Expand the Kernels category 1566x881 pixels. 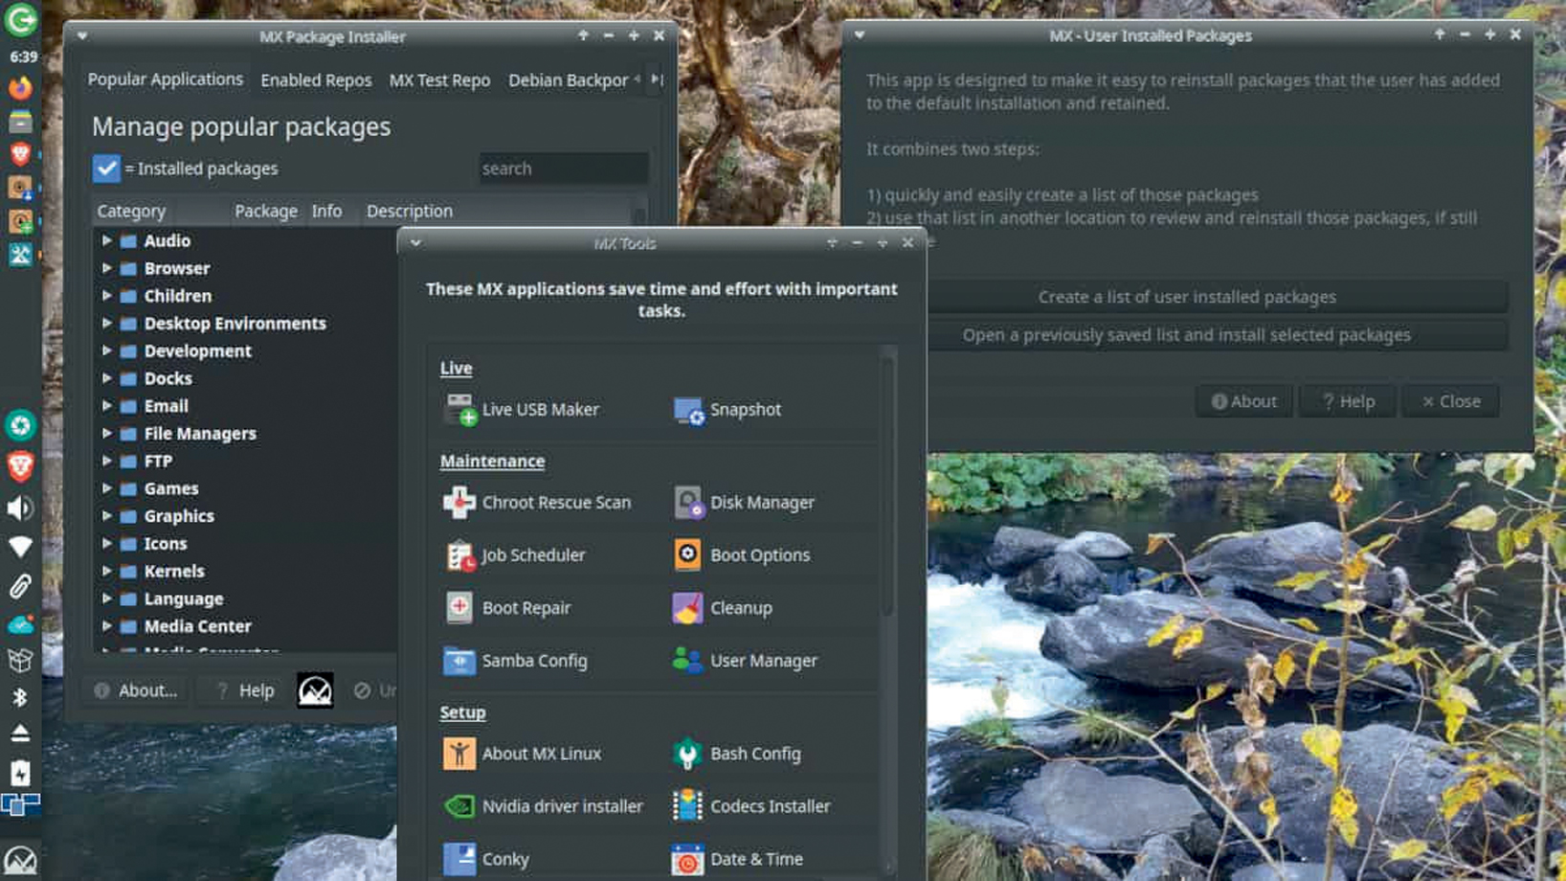point(106,571)
